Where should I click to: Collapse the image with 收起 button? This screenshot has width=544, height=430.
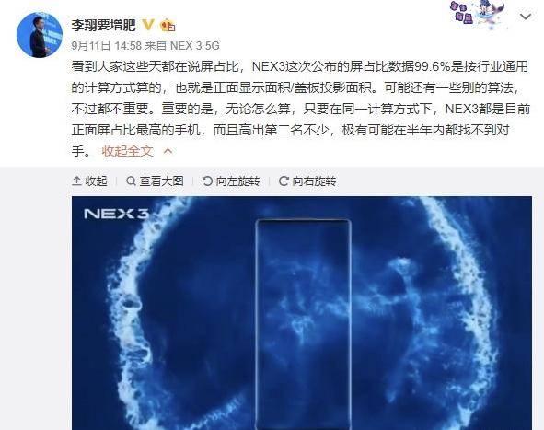[x=89, y=180]
